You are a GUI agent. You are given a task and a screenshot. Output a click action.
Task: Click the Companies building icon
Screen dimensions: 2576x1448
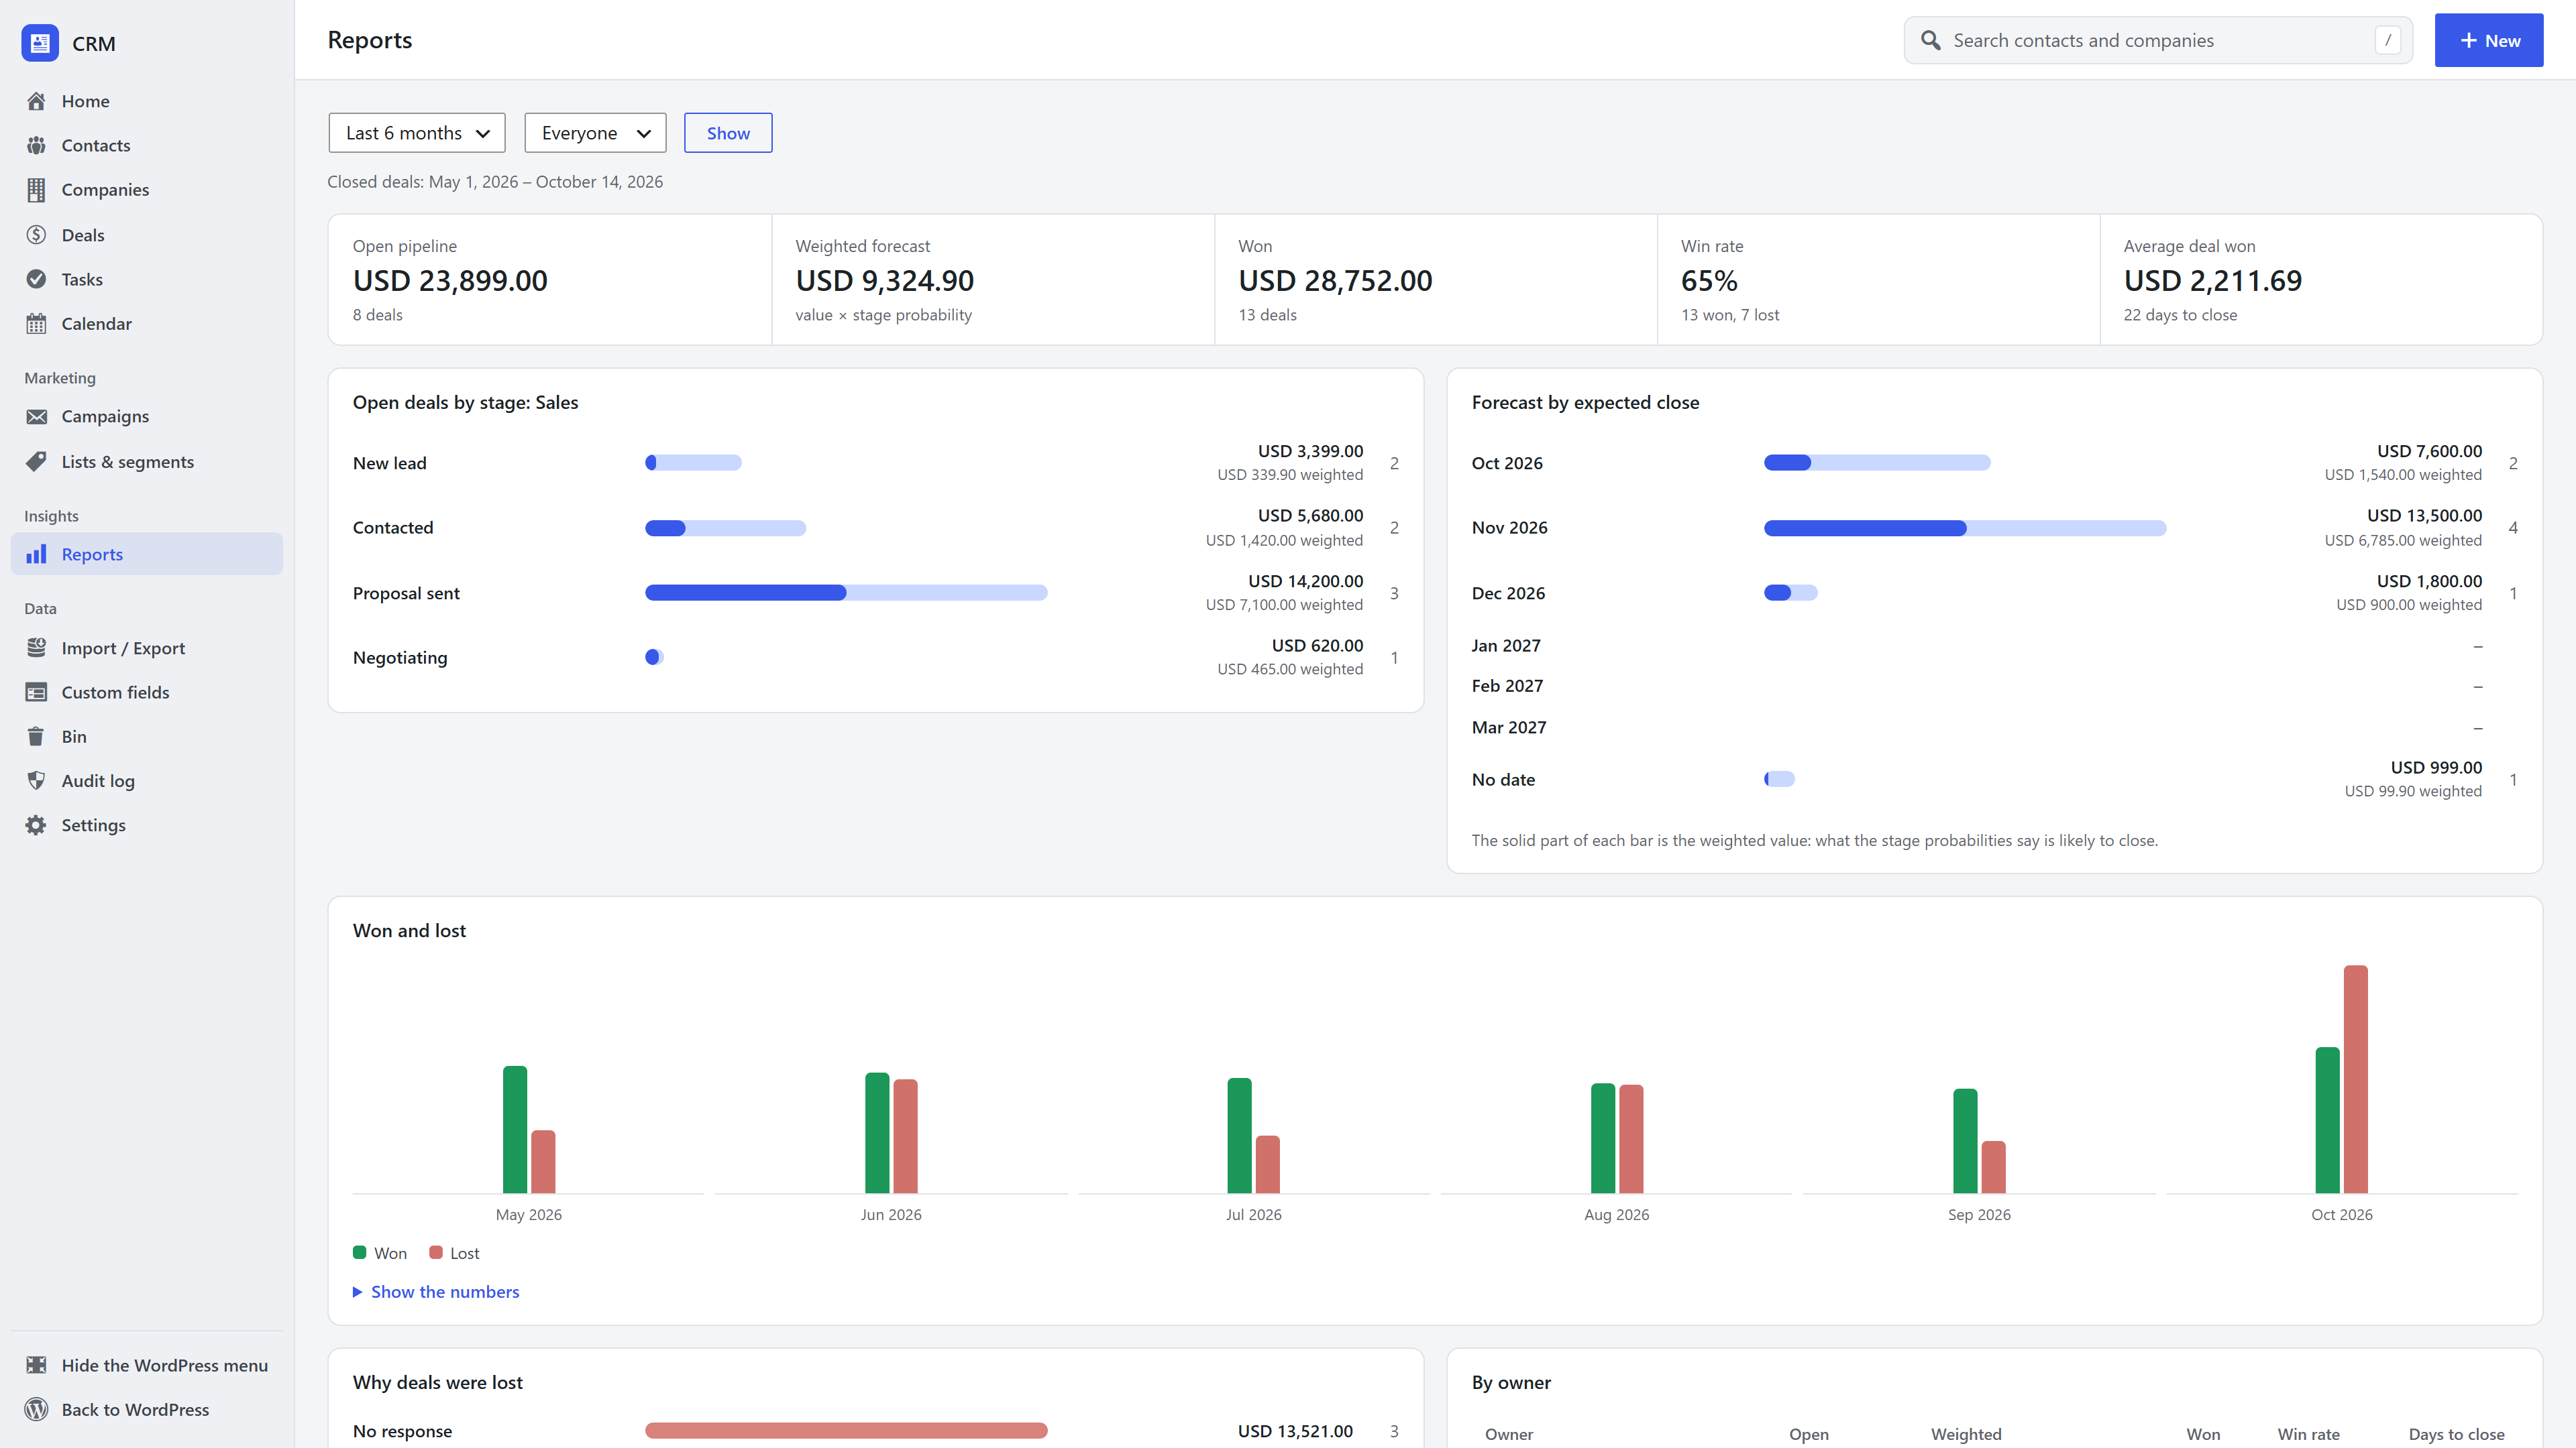click(36, 190)
